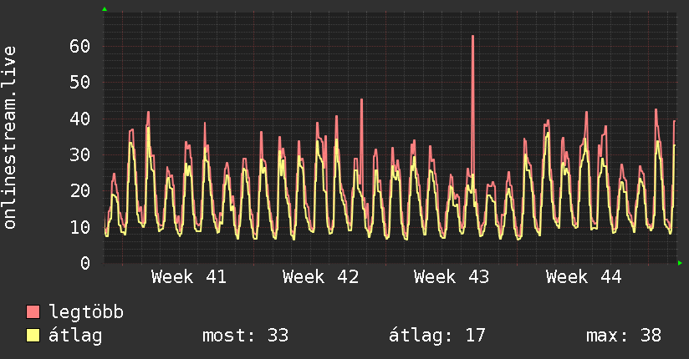689x359 pixels.
Task: Click the y-axis label '0'
Action: point(85,263)
